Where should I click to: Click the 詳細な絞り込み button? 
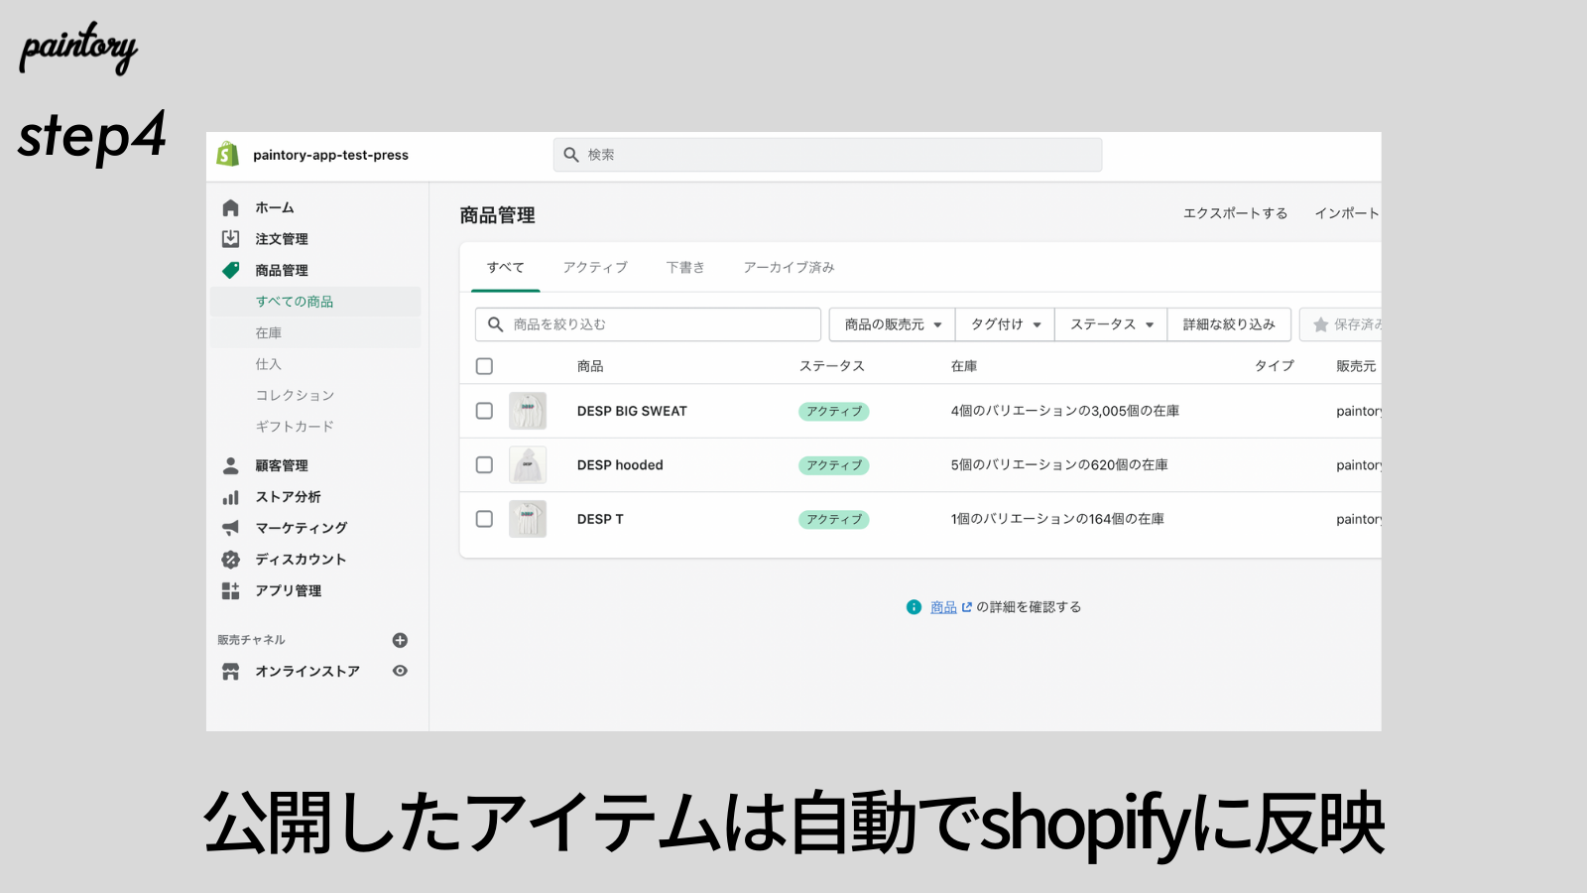point(1229,324)
